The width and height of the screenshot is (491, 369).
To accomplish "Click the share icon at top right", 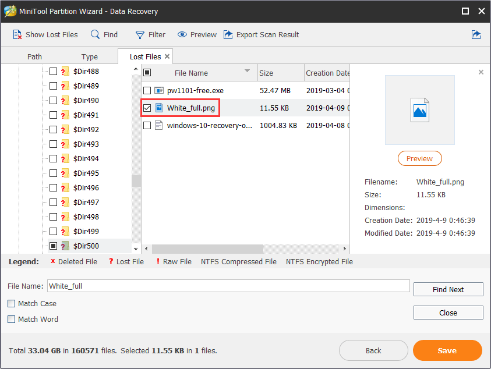I will [x=476, y=34].
